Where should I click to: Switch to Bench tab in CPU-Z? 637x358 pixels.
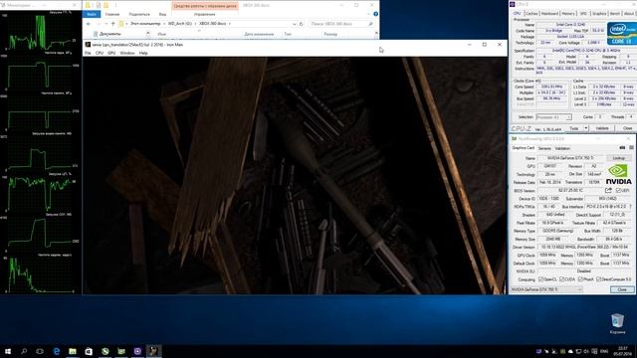click(x=615, y=13)
